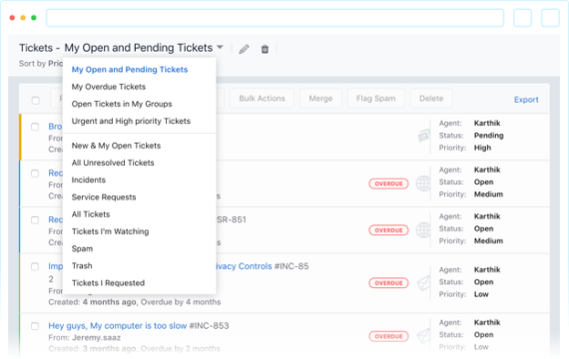The height and width of the screenshot is (359, 569).
Task: Select Tickets I Requested view
Action: point(108,283)
